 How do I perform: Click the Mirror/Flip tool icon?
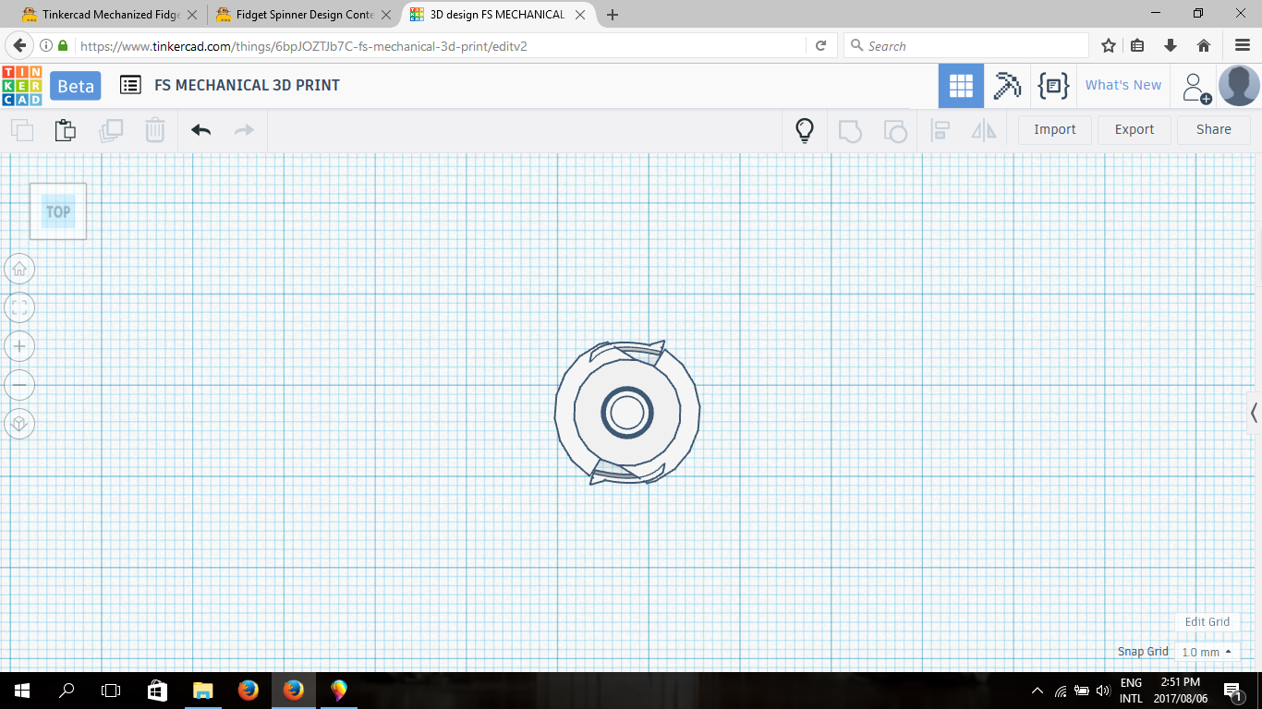coord(984,130)
